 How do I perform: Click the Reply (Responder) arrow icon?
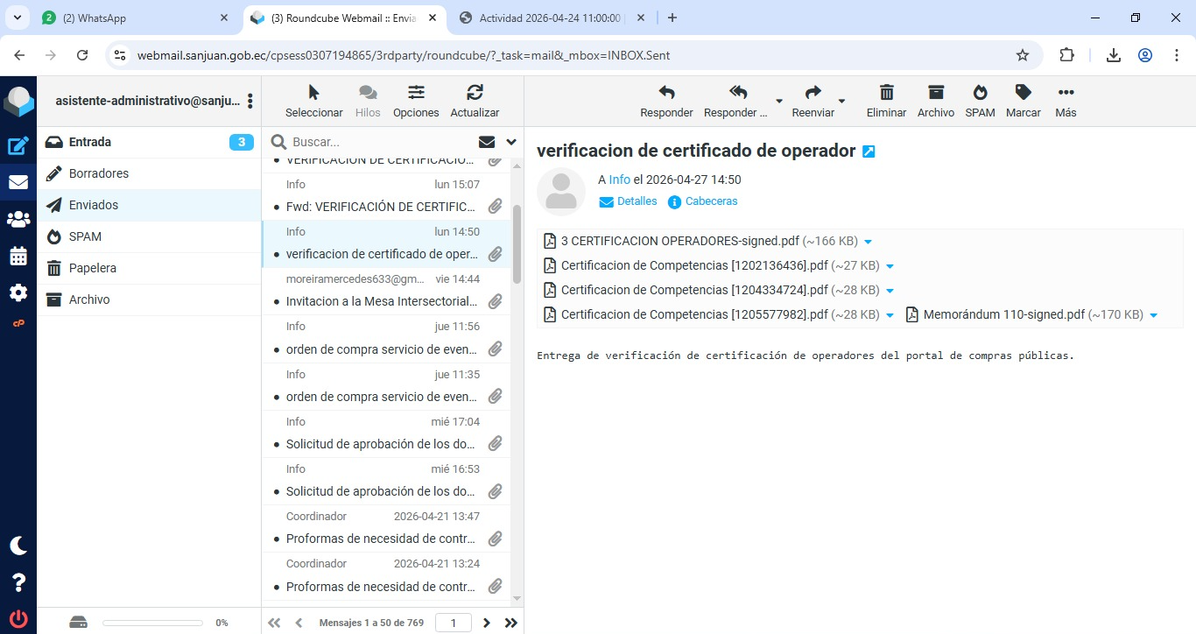[666, 93]
